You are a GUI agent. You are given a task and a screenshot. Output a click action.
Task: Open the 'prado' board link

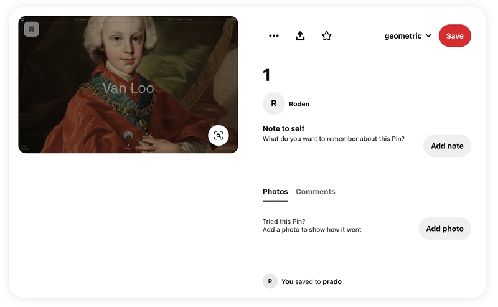click(332, 282)
